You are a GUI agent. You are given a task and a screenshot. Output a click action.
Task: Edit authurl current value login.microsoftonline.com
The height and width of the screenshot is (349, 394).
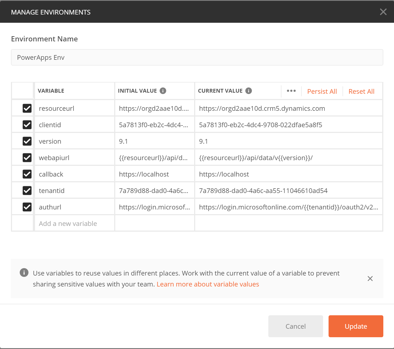289,207
